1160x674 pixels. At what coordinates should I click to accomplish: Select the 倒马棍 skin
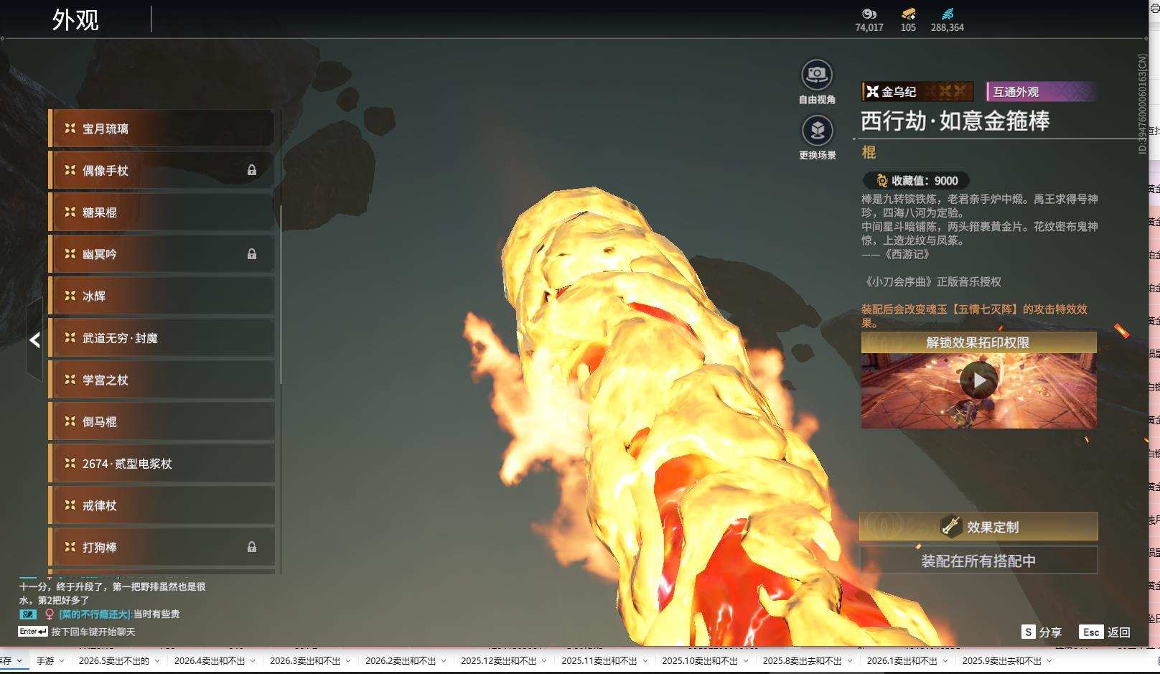162,422
